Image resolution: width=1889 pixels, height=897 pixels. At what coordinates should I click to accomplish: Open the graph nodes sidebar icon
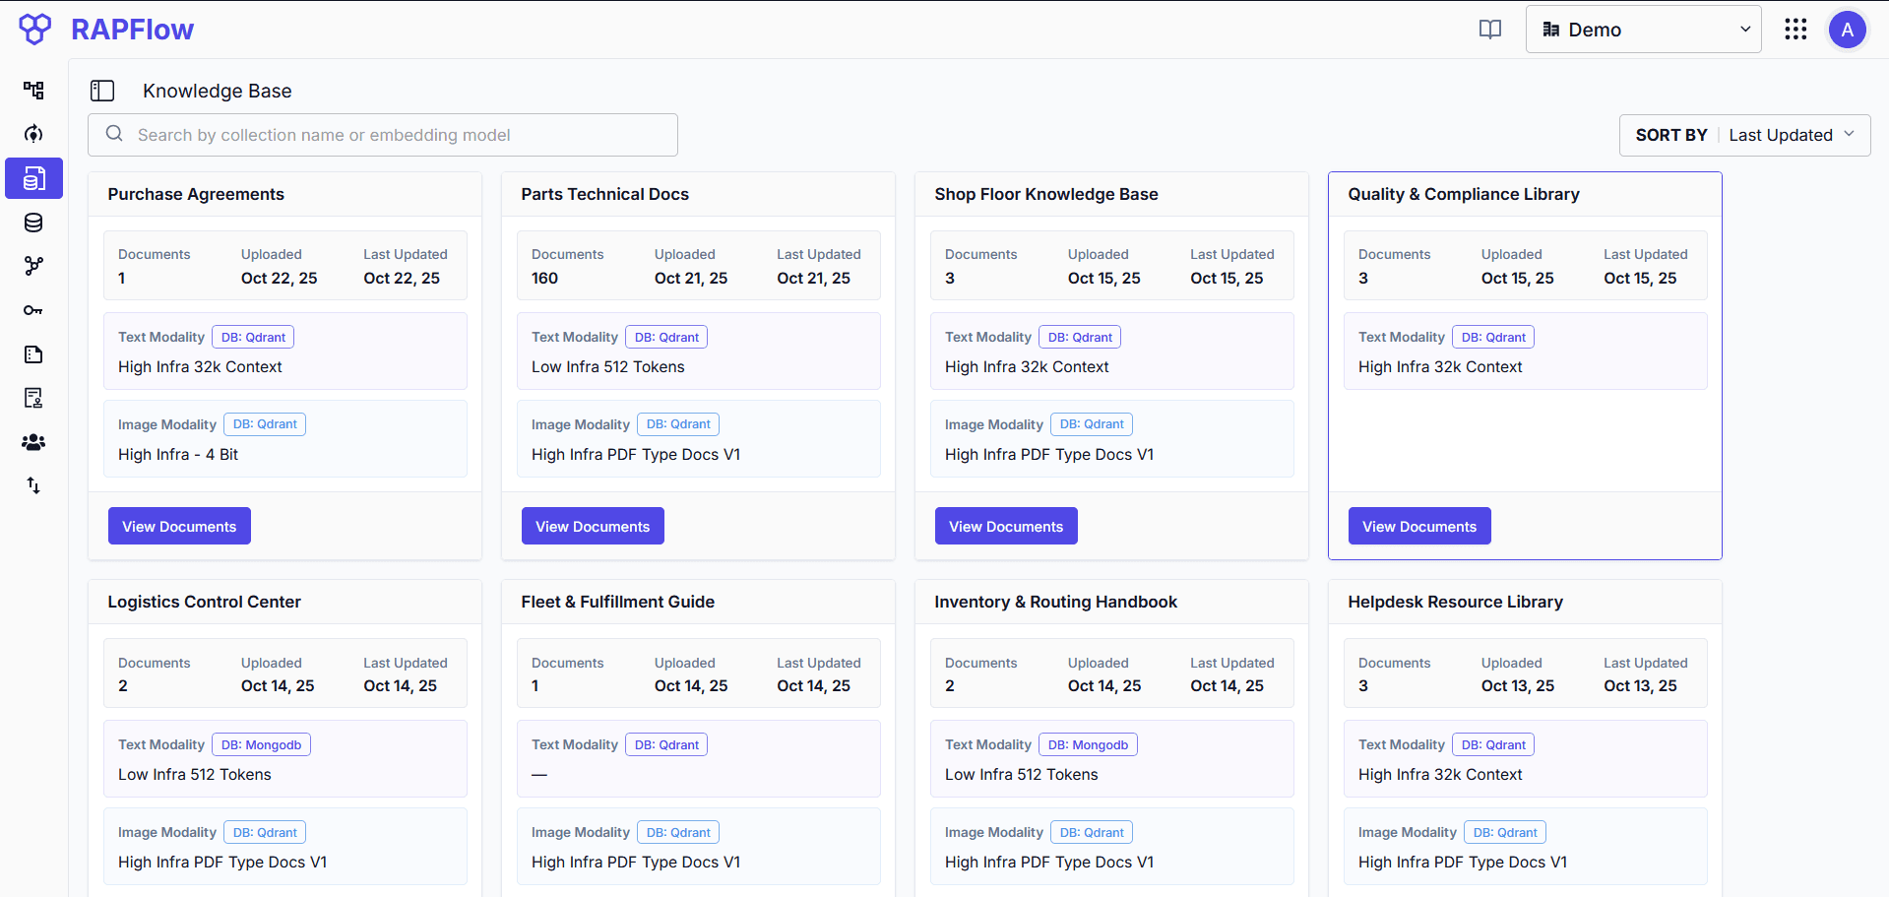pos(33,266)
